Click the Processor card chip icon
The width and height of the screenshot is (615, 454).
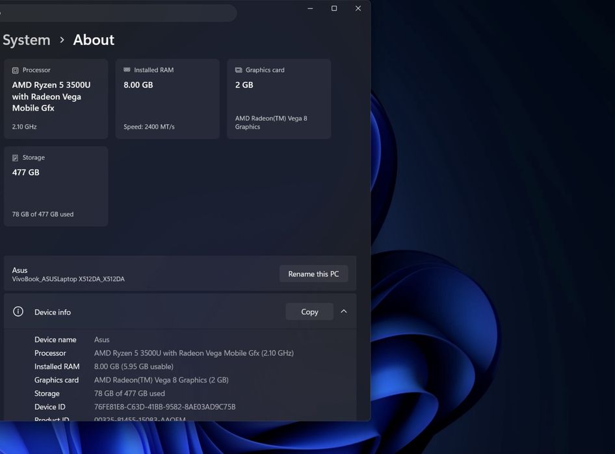tap(16, 71)
